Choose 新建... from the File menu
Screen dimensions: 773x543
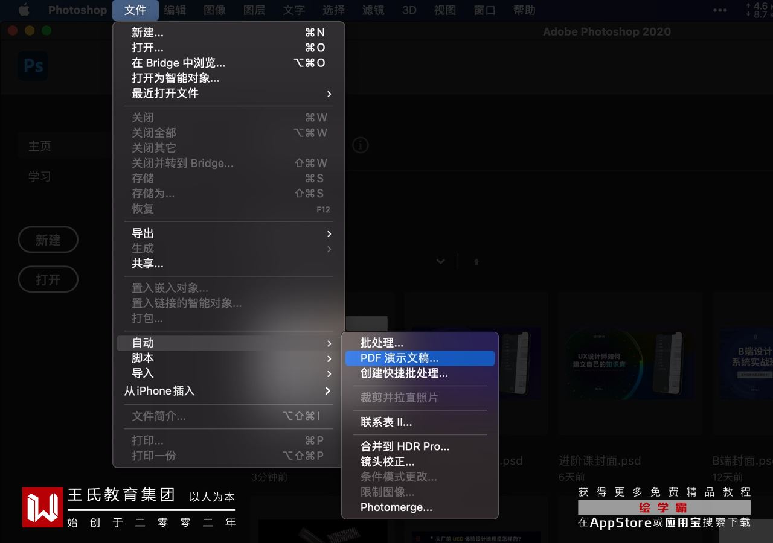(x=229, y=33)
